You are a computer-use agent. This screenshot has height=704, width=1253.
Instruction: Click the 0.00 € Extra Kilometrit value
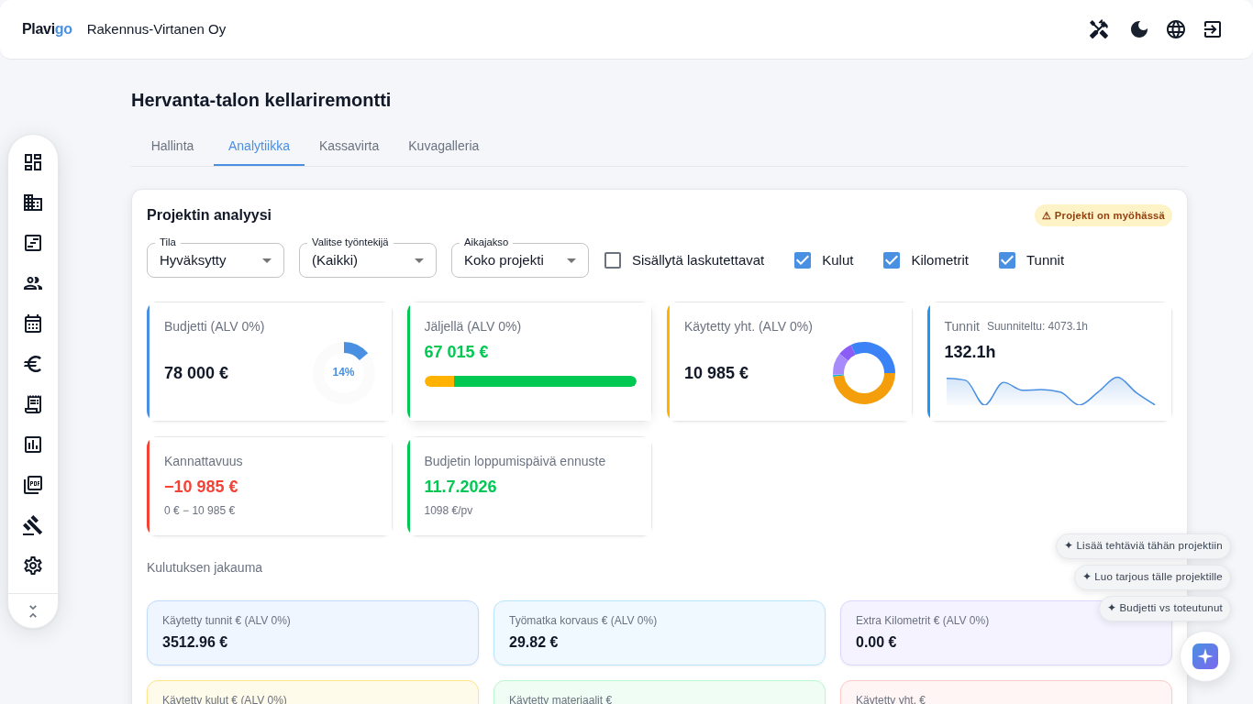coord(876,643)
